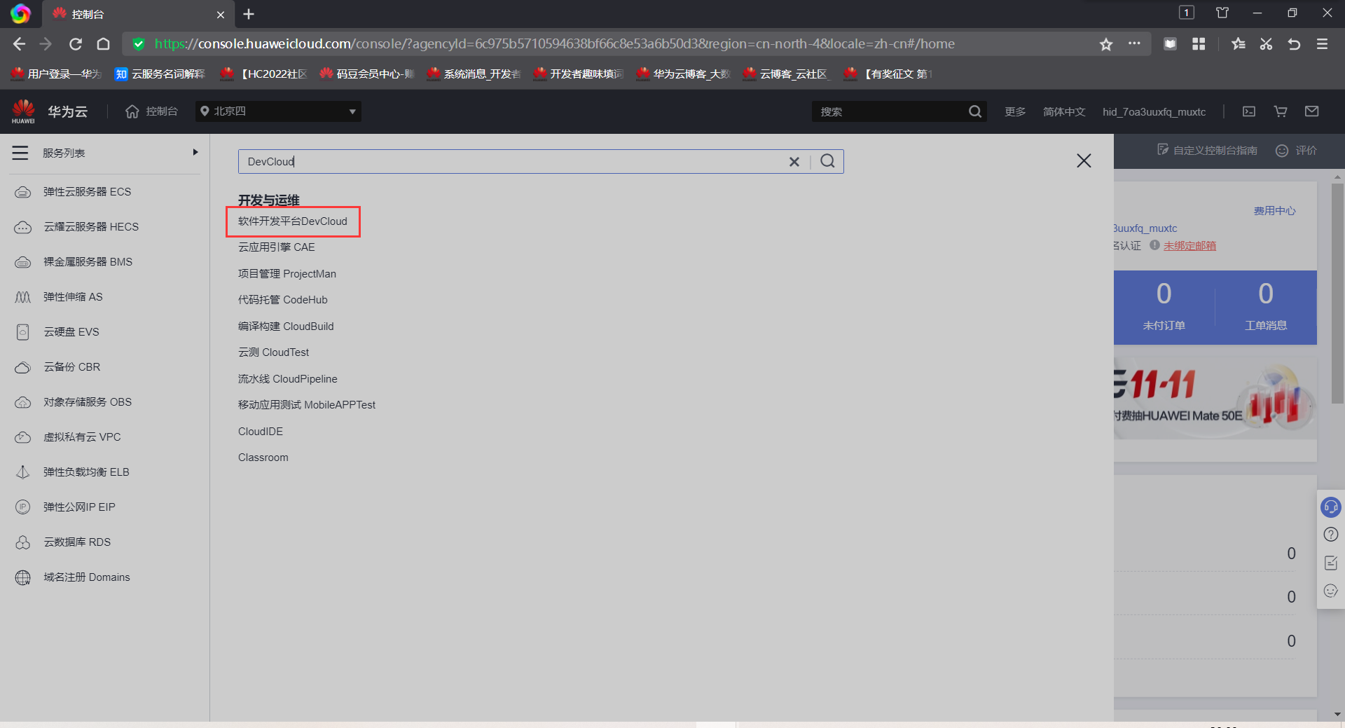Image resolution: width=1345 pixels, height=728 pixels.
Task: Open 费用中心 link
Action: (x=1275, y=211)
